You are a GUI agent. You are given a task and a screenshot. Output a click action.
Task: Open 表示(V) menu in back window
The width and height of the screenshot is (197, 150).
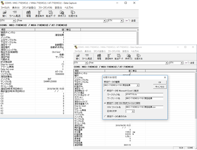pos(16,7)
